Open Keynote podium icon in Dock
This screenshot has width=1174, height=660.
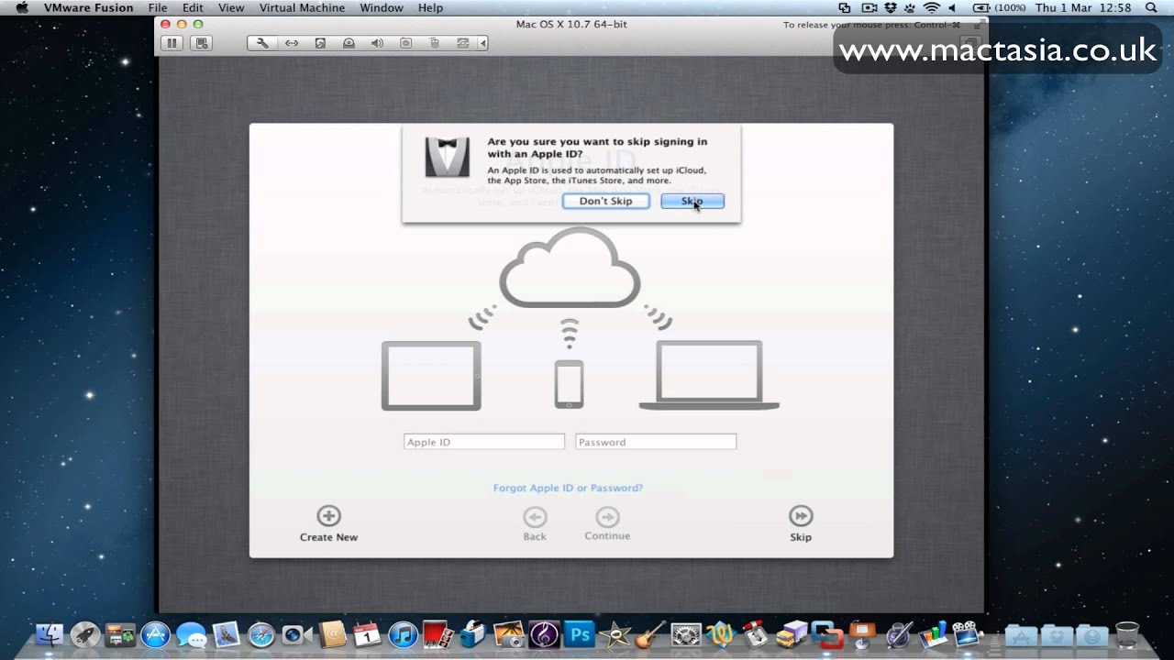[x=861, y=634]
